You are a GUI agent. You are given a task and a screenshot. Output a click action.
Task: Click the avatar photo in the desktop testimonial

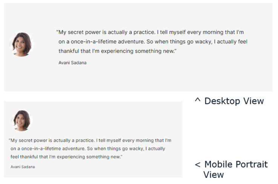(21, 44)
